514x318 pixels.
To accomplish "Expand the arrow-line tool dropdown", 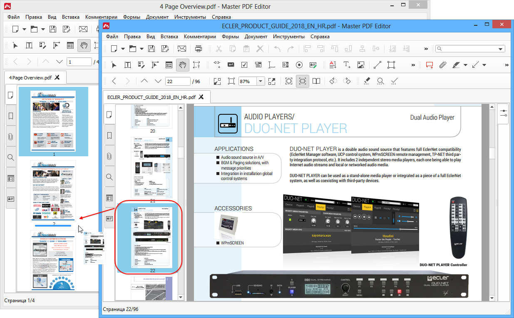I will [484, 65].
